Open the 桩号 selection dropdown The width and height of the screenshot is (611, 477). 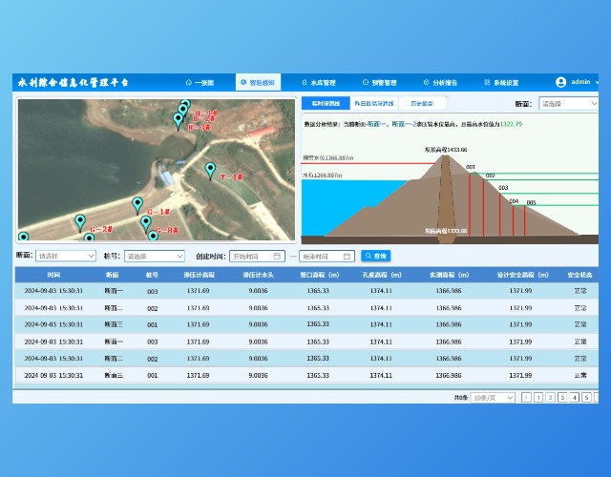coord(154,256)
